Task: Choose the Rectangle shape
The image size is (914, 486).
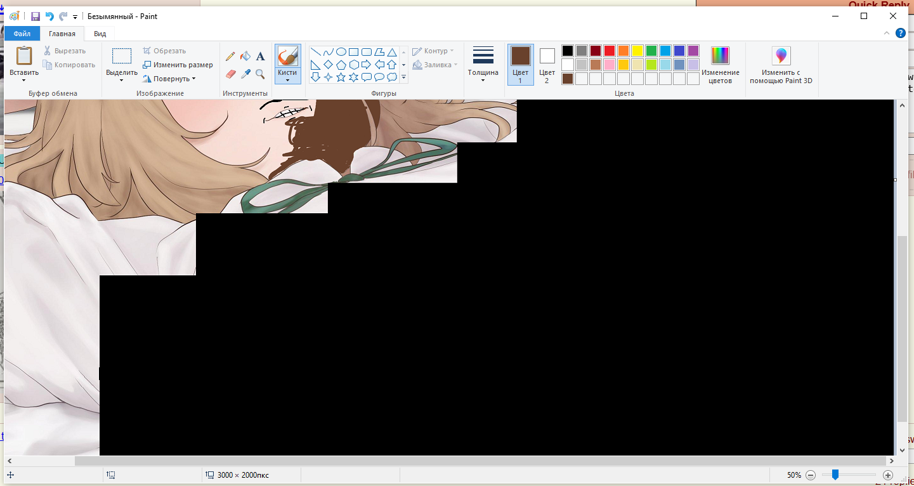Action: click(x=353, y=52)
